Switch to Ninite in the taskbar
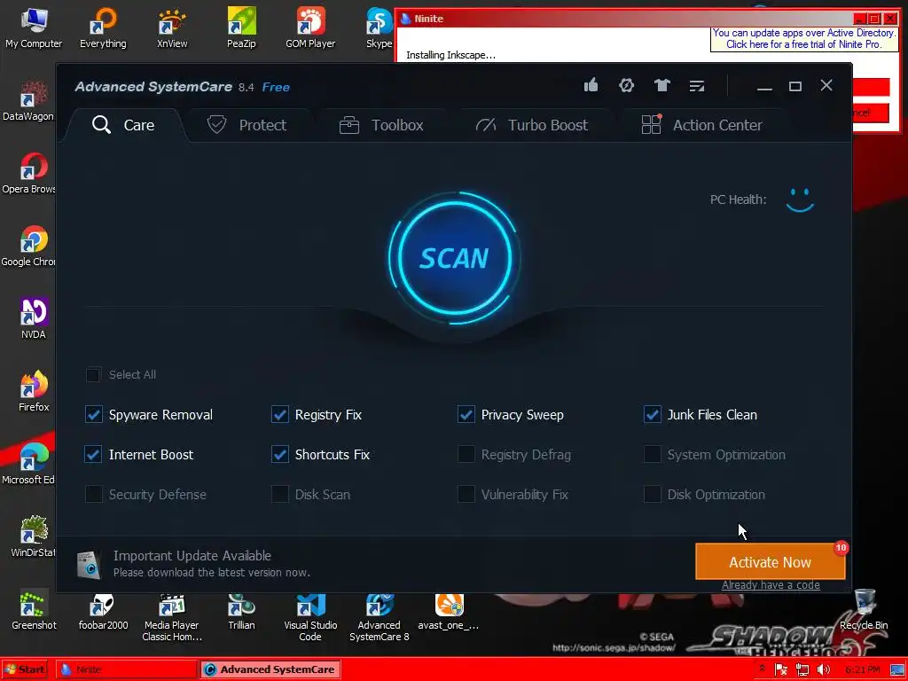This screenshot has height=681, width=908. pyautogui.click(x=127, y=669)
